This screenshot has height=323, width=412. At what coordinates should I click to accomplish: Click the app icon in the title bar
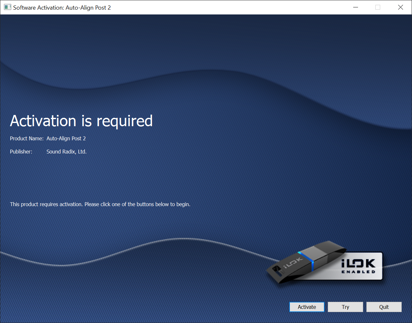tap(8, 7)
